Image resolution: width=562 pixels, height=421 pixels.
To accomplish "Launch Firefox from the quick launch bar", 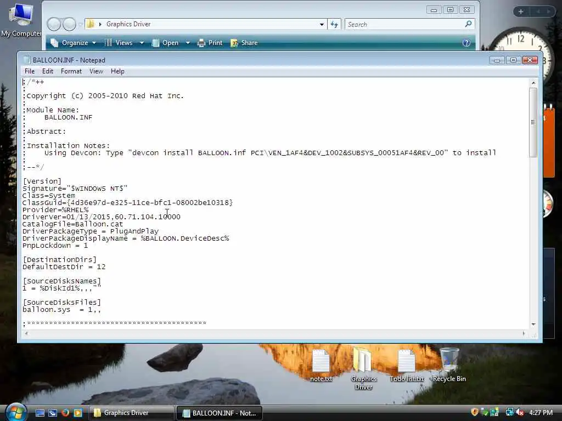I will [x=65, y=413].
